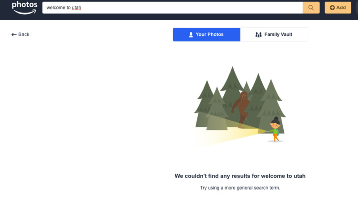
Task: Click the 'We couldn't find any results' heading
Action: pos(240,176)
